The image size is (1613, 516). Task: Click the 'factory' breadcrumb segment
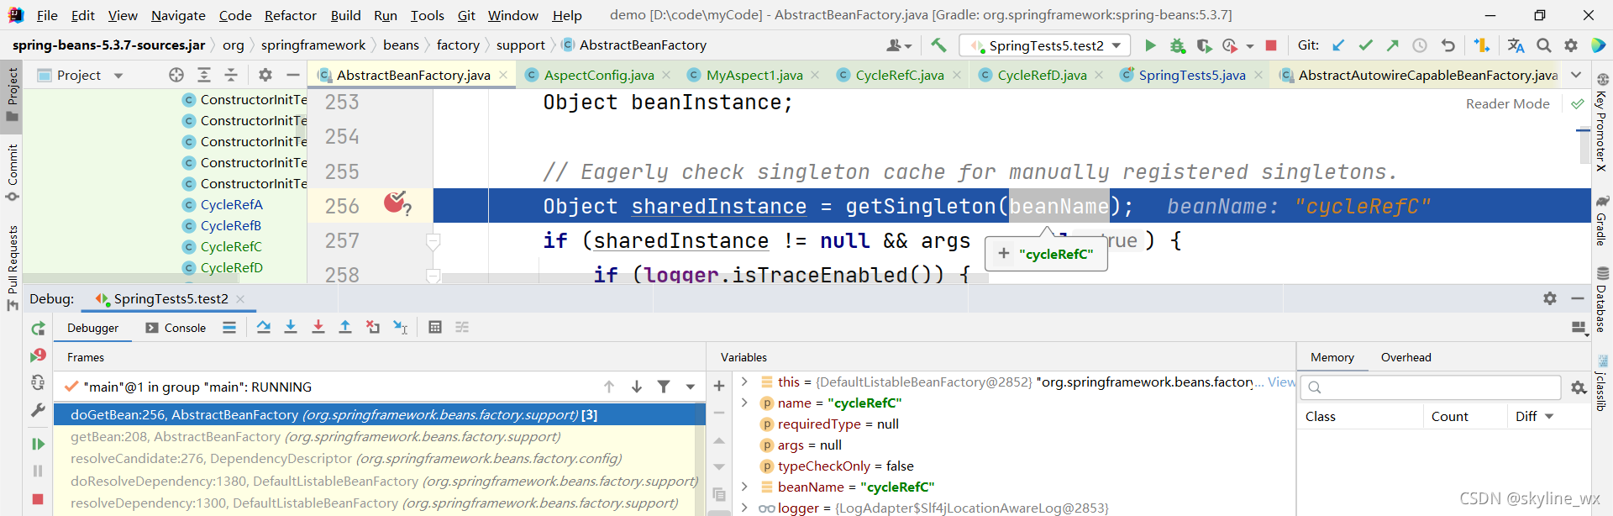(458, 45)
